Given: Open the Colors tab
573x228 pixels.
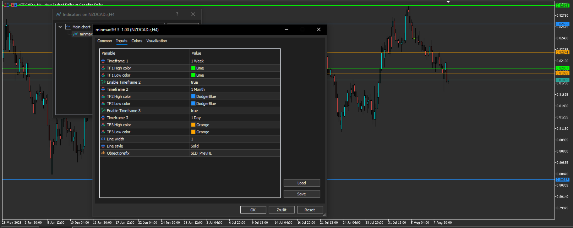Looking at the screenshot, I should coord(137,41).
